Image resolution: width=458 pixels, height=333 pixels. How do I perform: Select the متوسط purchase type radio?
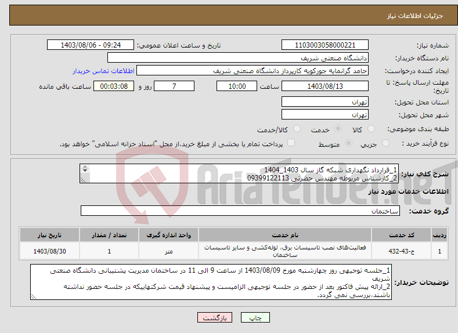click(348, 143)
